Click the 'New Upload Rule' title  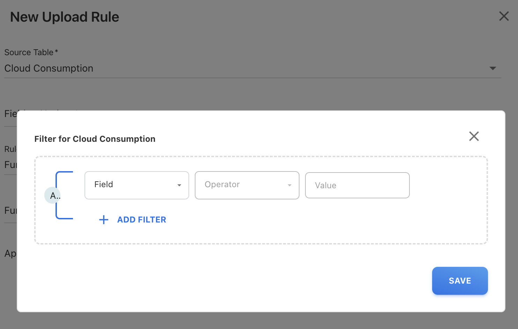(65, 17)
